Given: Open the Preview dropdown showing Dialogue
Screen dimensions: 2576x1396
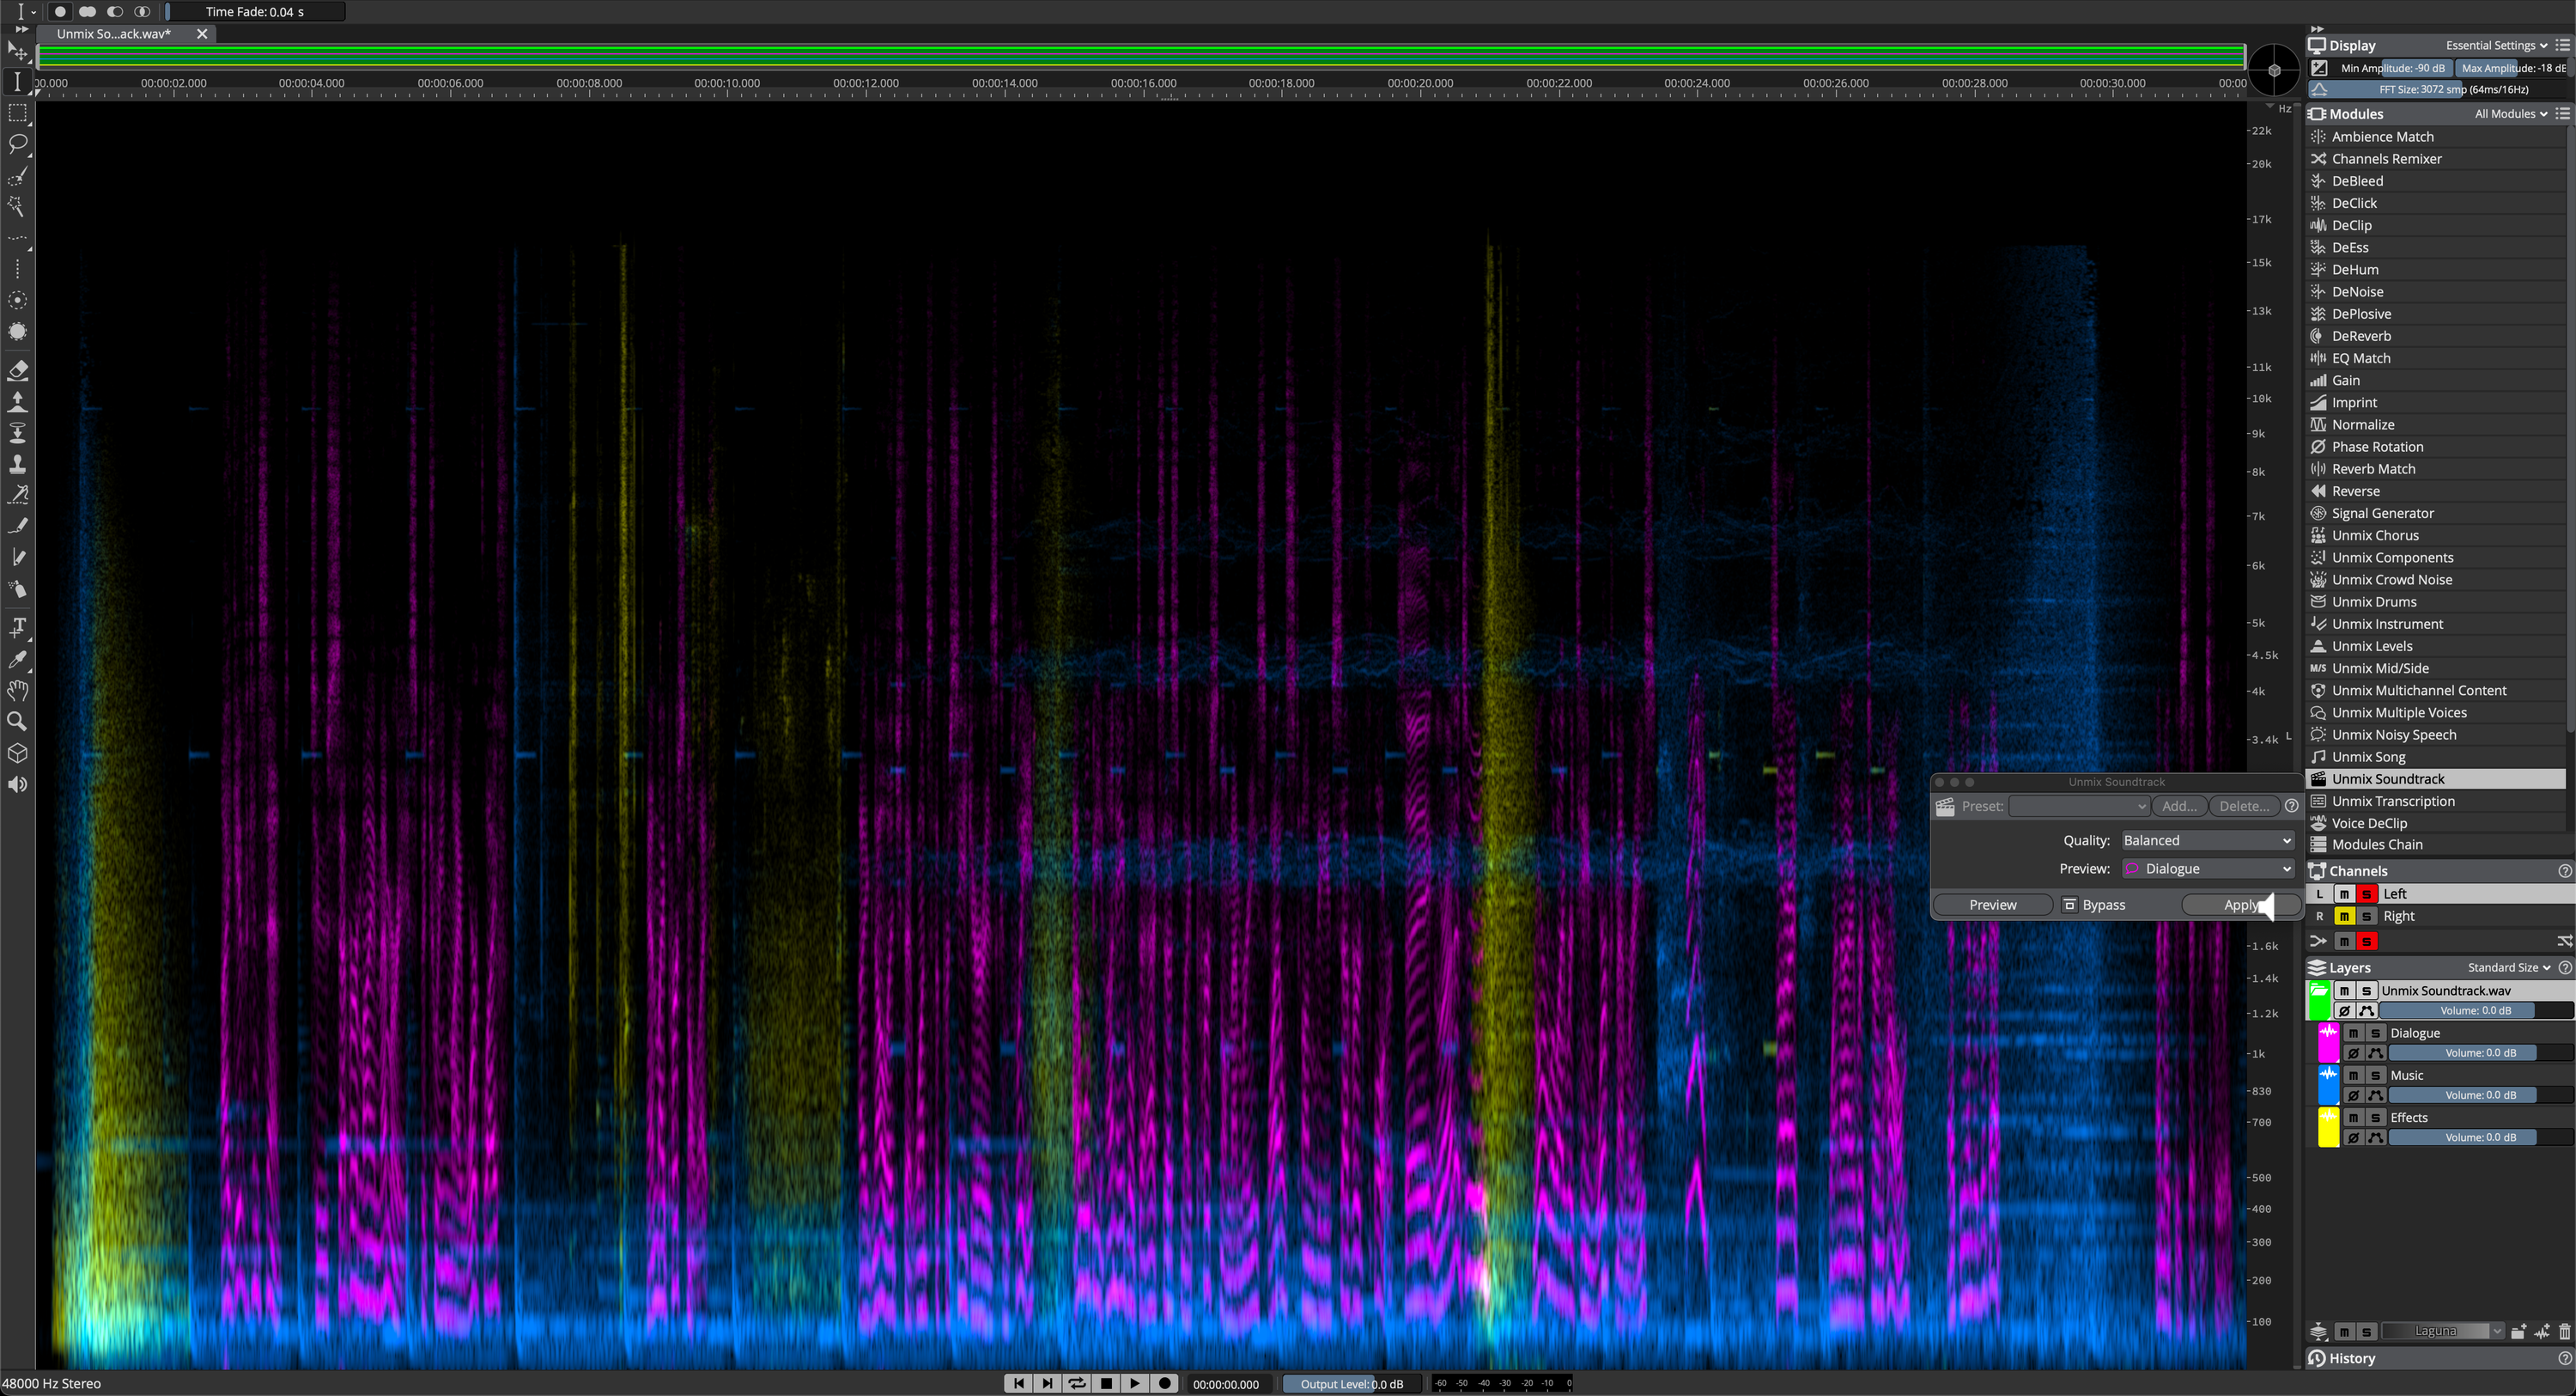Looking at the screenshot, I should pyautogui.click(x=2206, y=869).
